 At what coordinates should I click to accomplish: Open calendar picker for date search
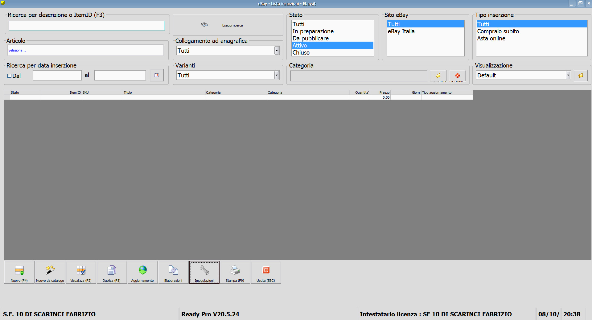coord(157,75)
